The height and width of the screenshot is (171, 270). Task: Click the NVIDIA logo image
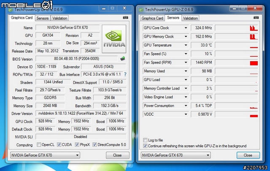(114, 39)
